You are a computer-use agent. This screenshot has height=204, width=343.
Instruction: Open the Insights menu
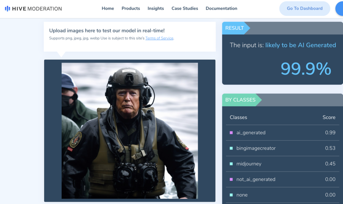click(x=156, y=8)
